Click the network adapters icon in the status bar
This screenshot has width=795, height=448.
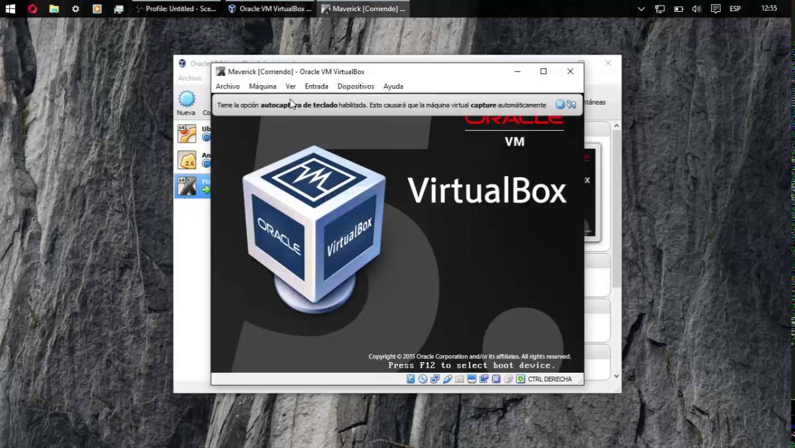click(x=435, y=379)
